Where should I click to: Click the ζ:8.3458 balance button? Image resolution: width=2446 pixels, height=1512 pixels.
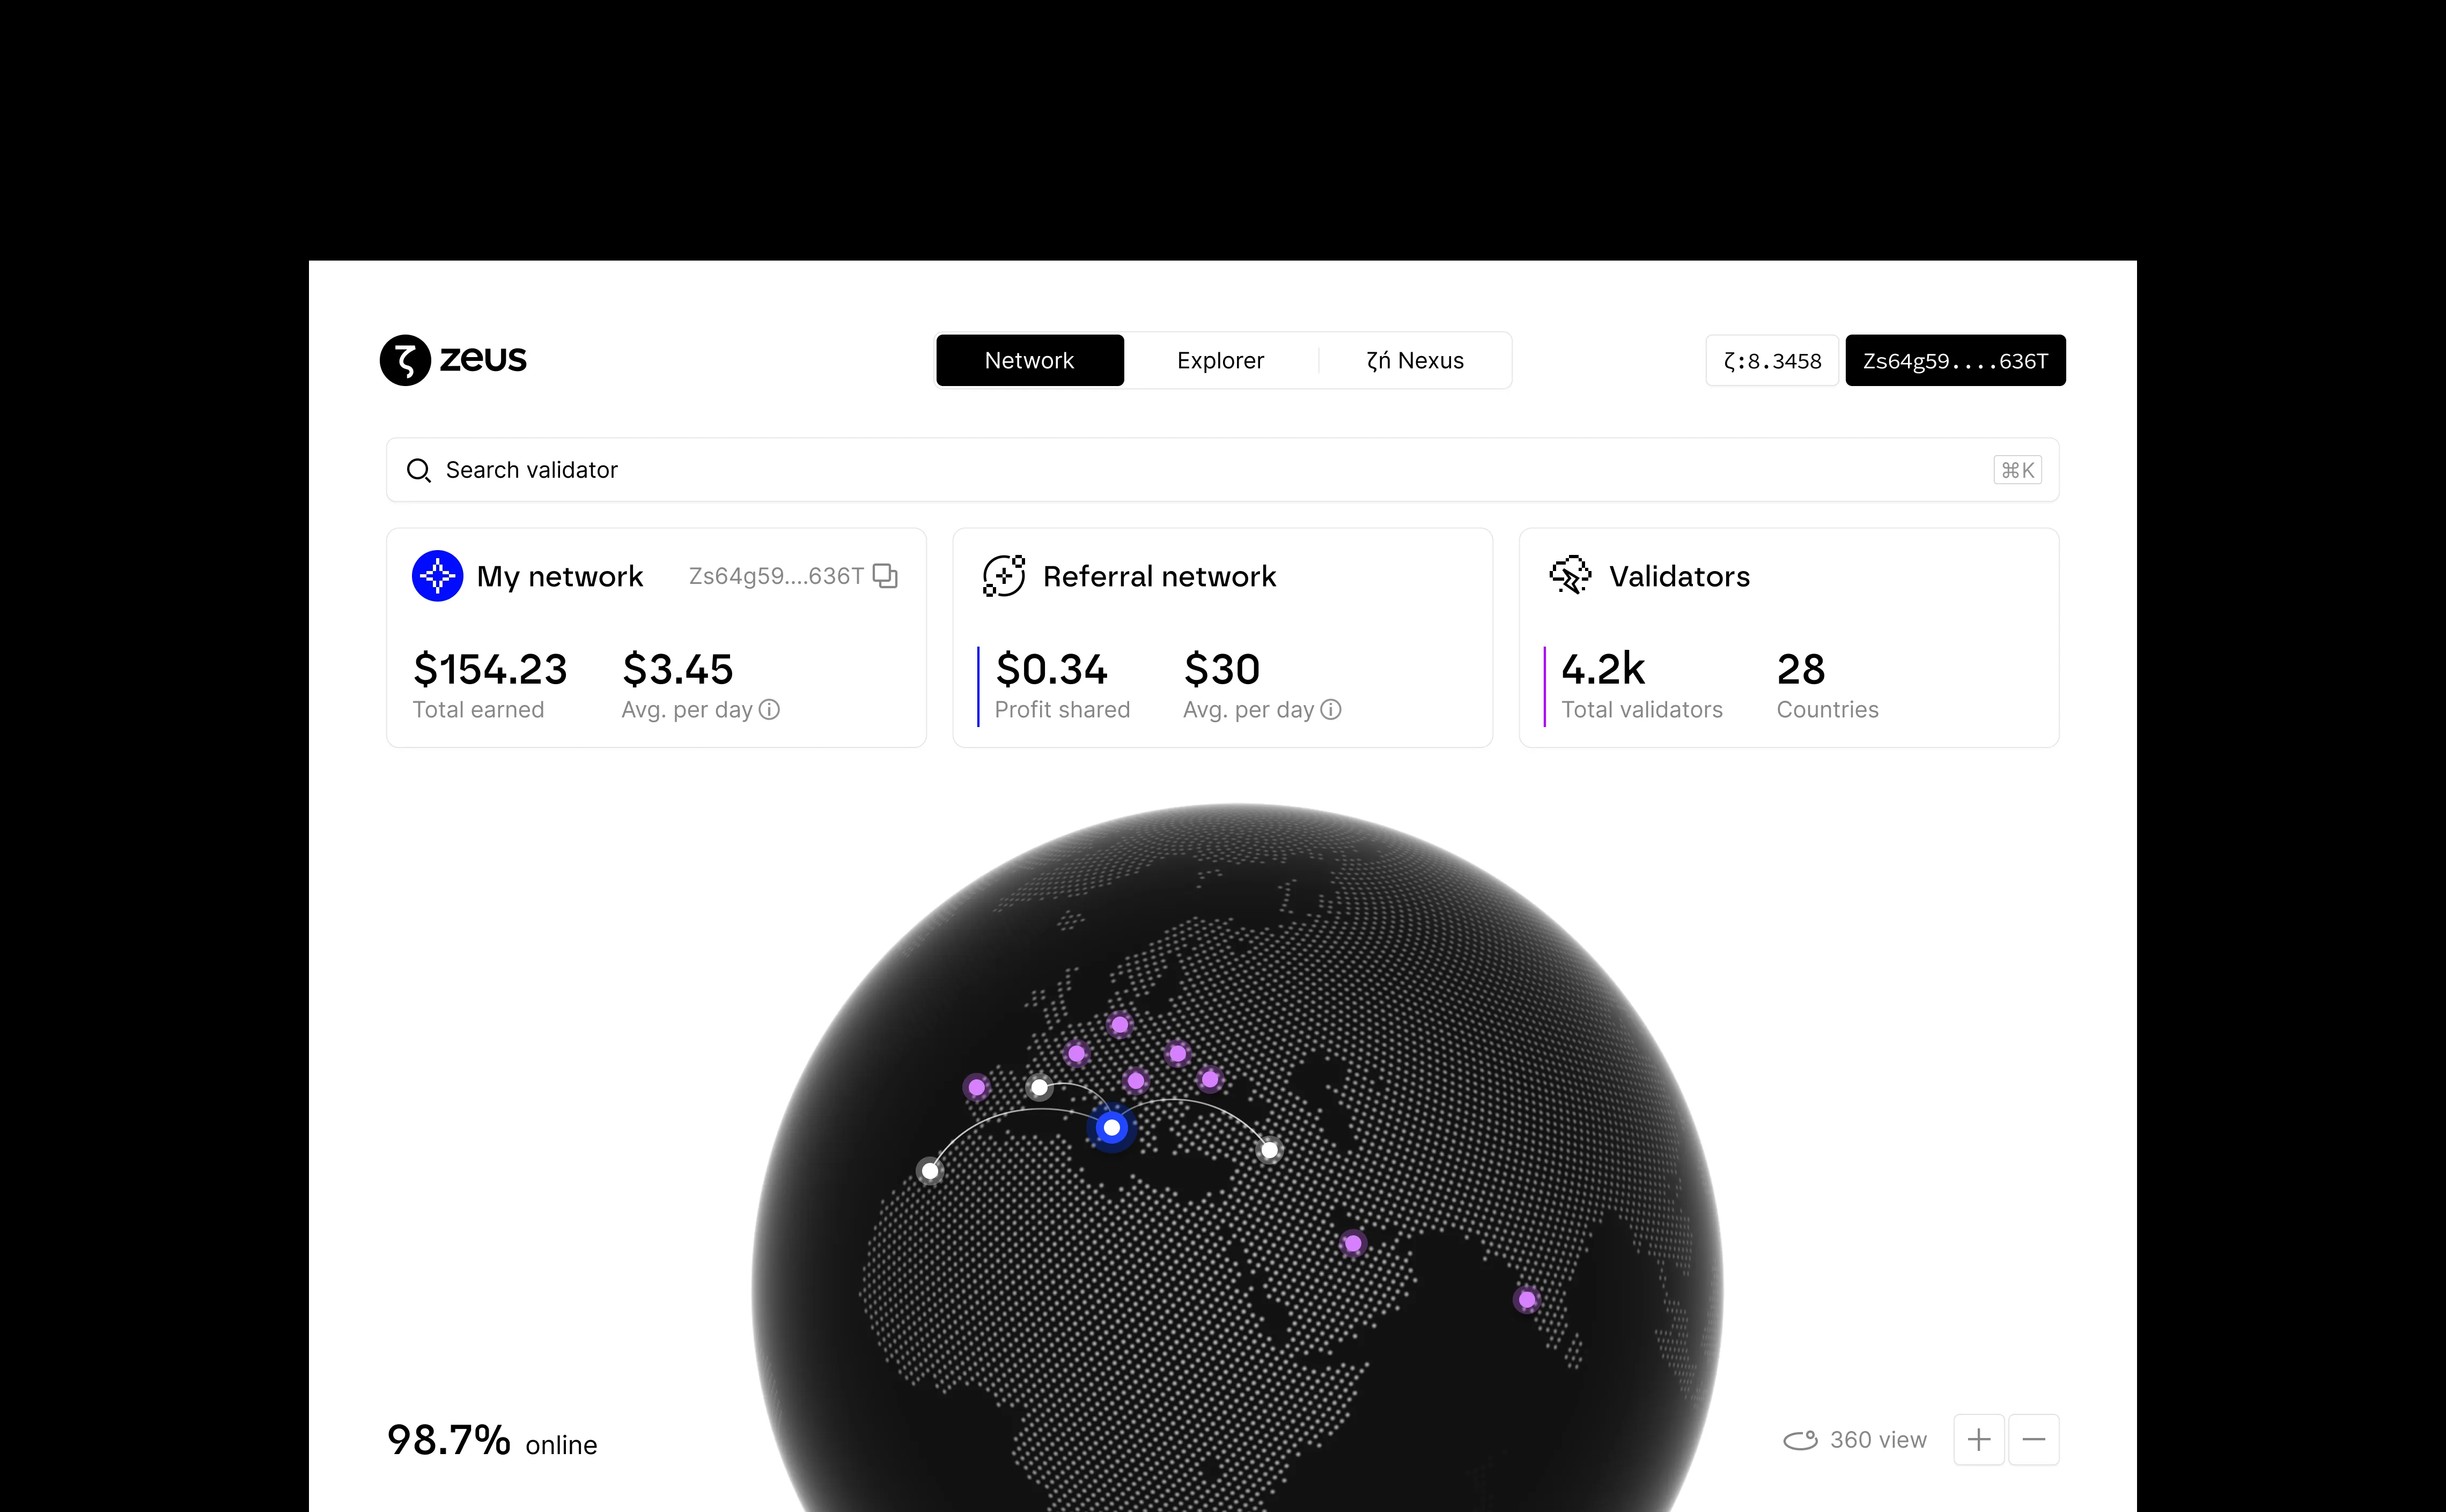[x=1772, y=361]
